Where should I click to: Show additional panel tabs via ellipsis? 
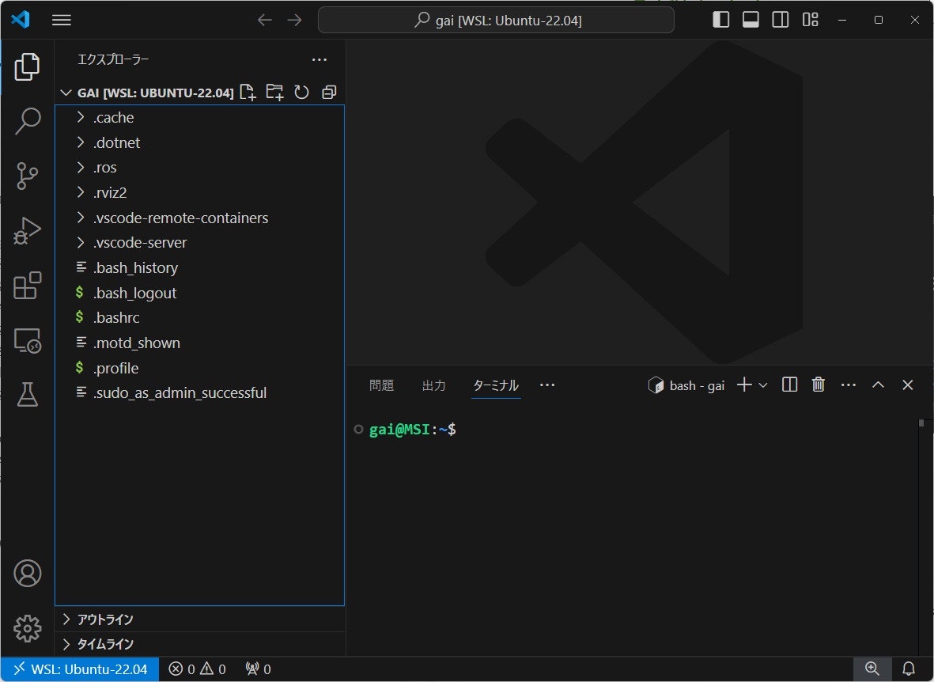[x=546, y=385]
